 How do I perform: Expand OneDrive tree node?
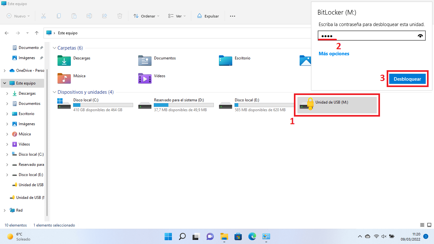click(4, 71)
